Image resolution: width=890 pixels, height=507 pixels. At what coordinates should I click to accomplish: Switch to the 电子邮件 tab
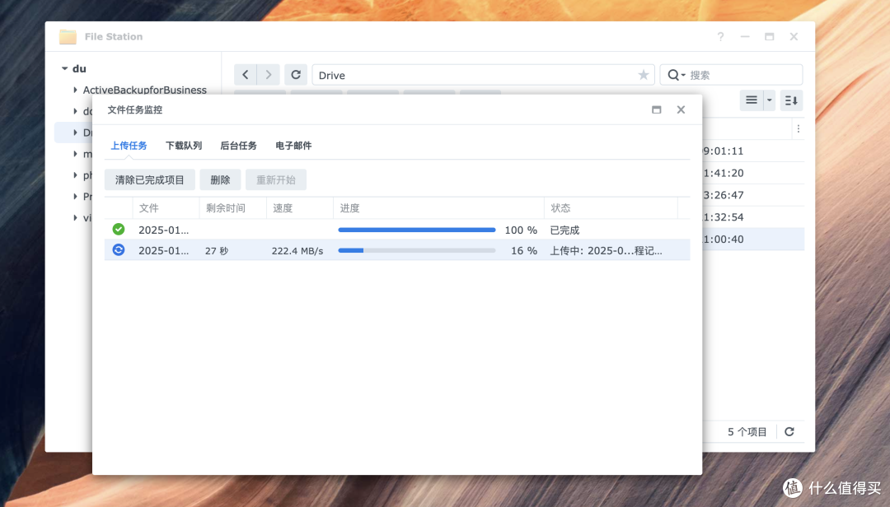pos(293,146)
